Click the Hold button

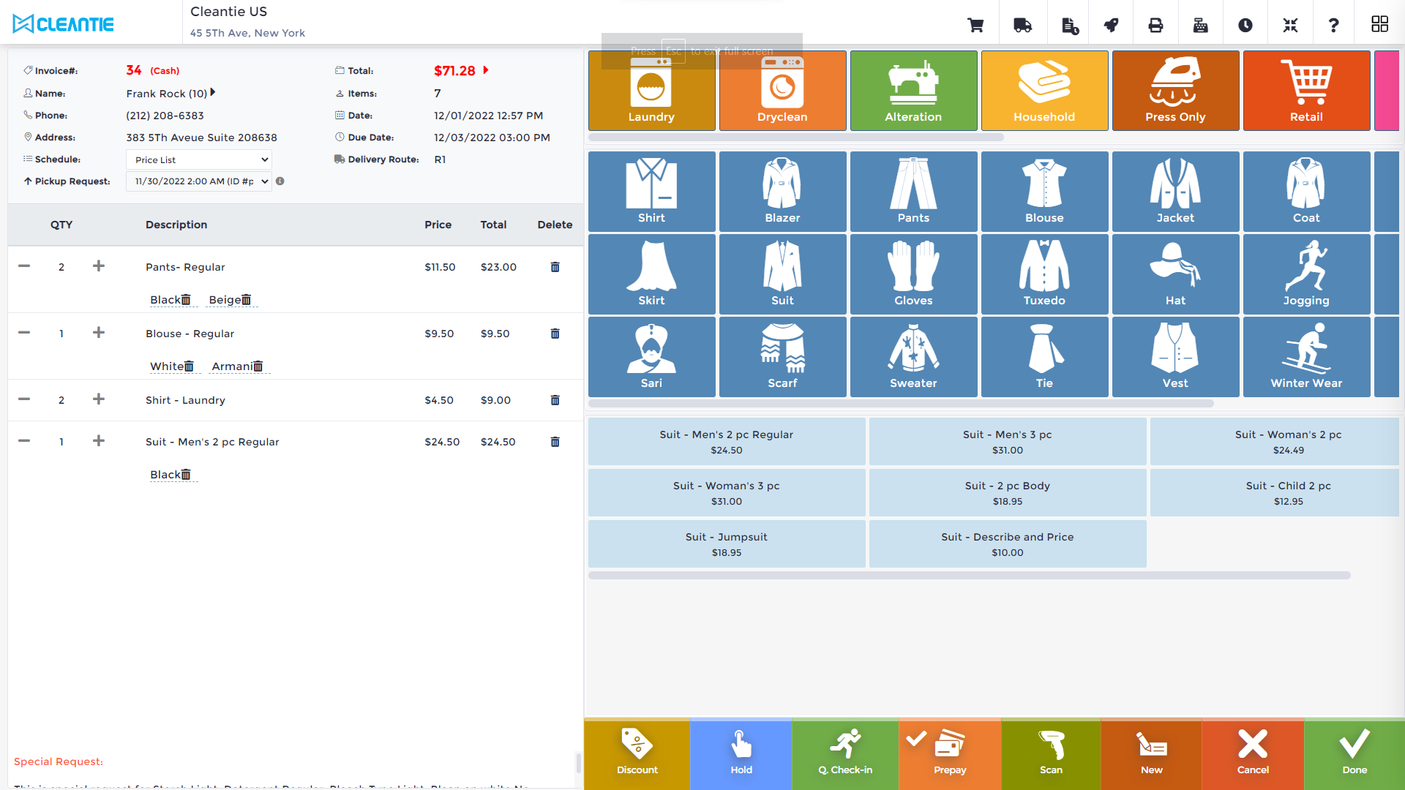coord(741,753)
